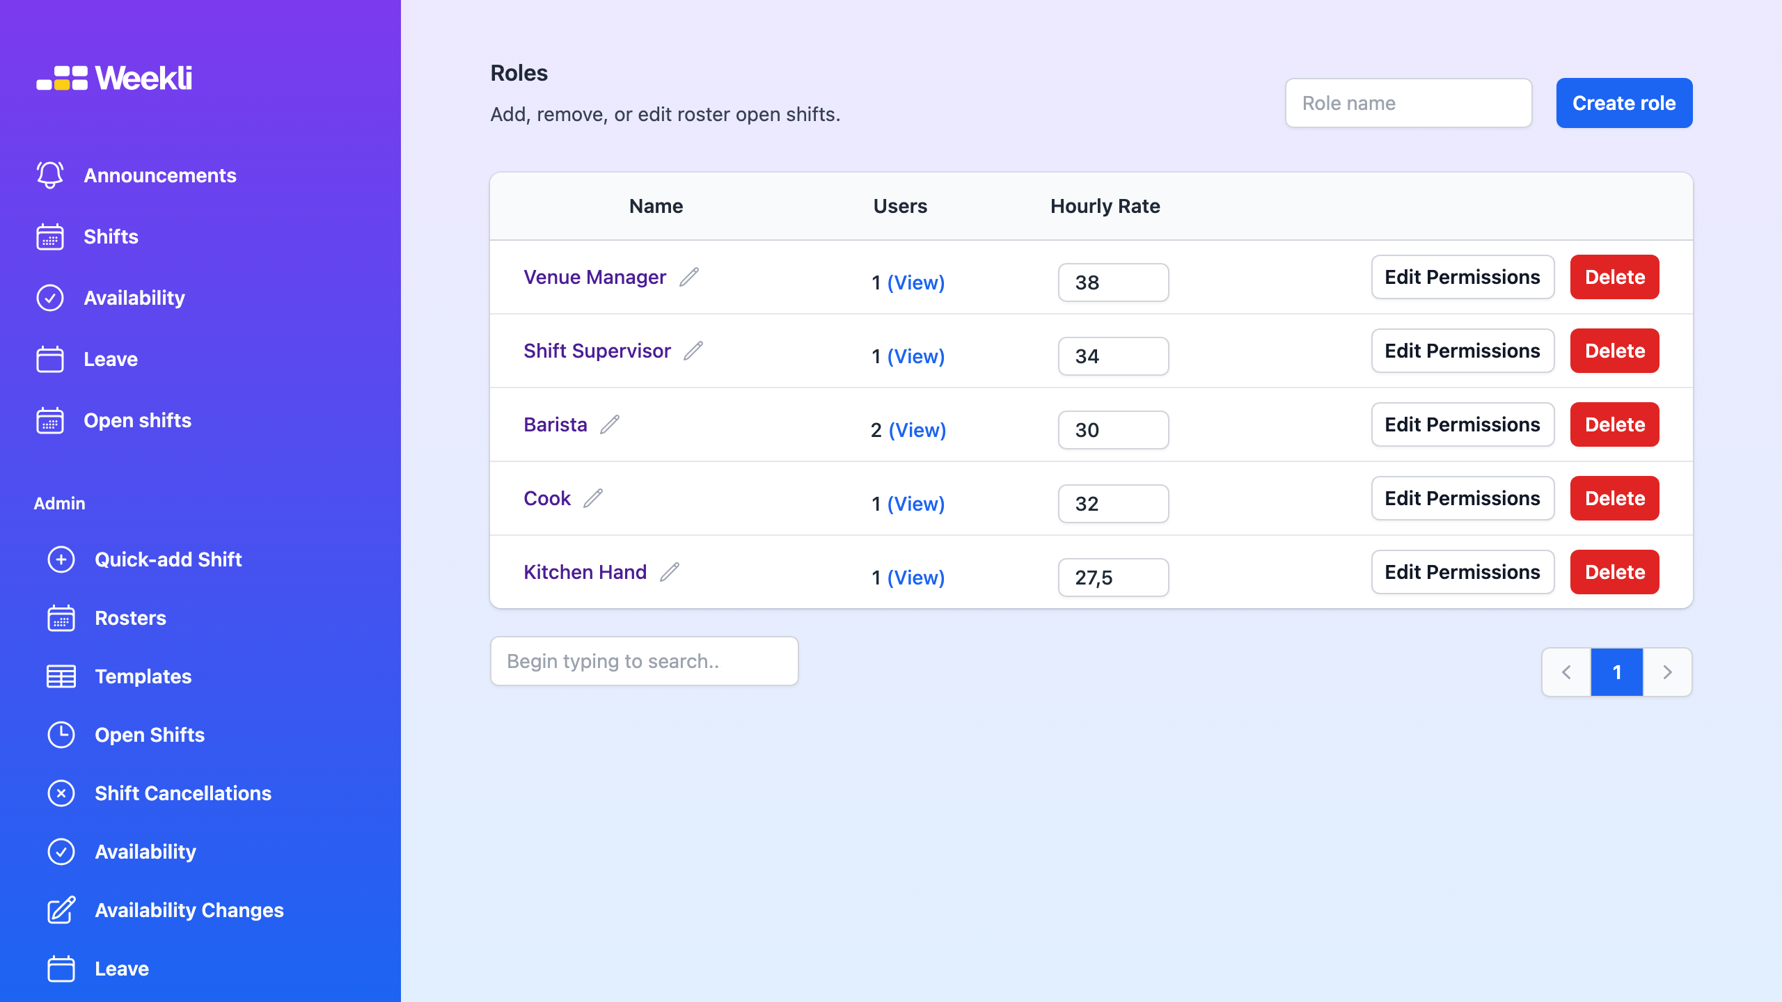Rename Venue Manager via pencil icon

689,277
